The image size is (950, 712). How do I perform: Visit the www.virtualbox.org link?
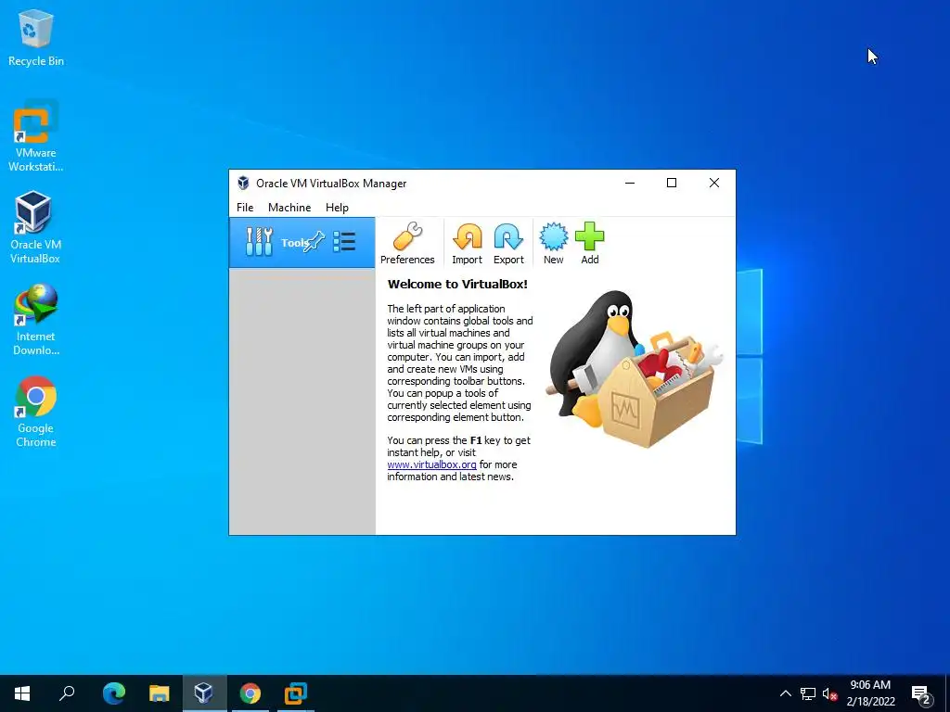432,464
